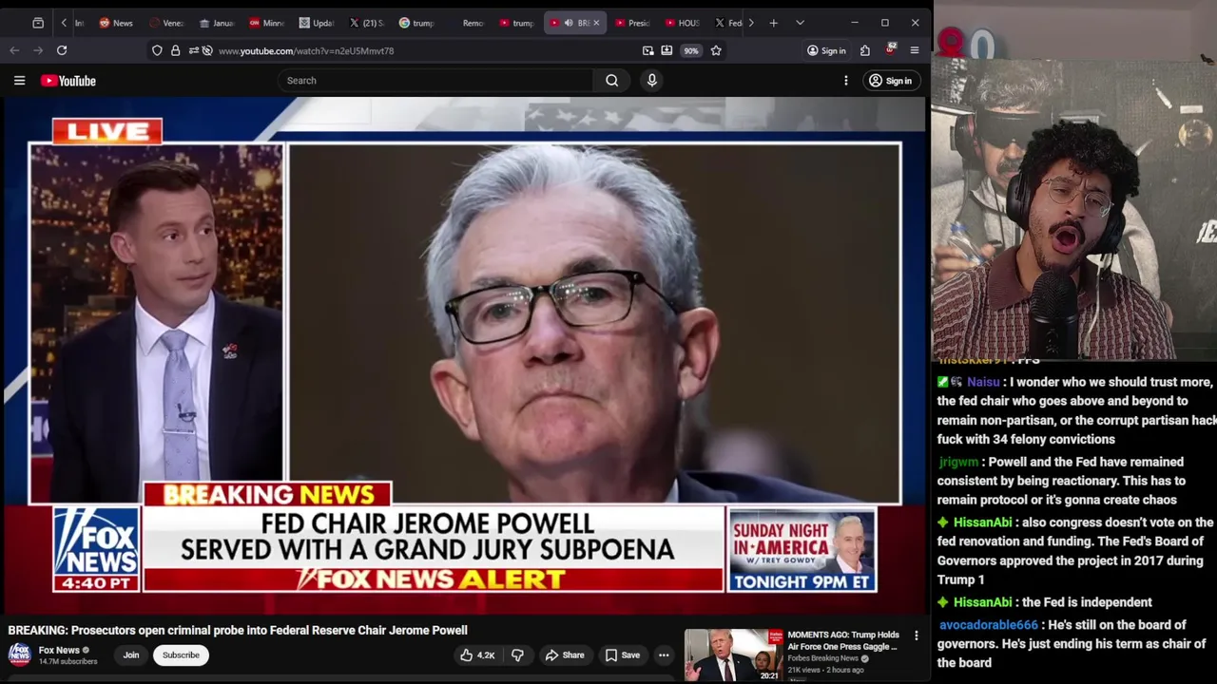Reload the page in the browser
This screenshot has width=1217, height=684.
point(62,50)
